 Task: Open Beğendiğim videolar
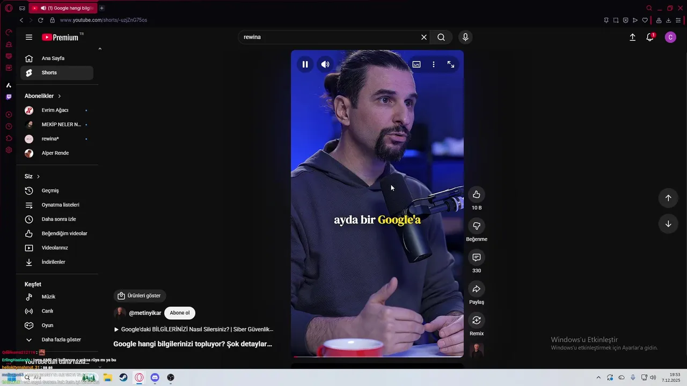(x=57, y=234)
